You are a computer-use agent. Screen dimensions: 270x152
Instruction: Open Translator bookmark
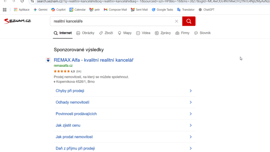pos(186,10)
